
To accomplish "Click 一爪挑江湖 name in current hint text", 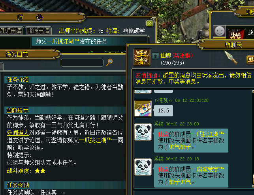I will tap(96, 140).
